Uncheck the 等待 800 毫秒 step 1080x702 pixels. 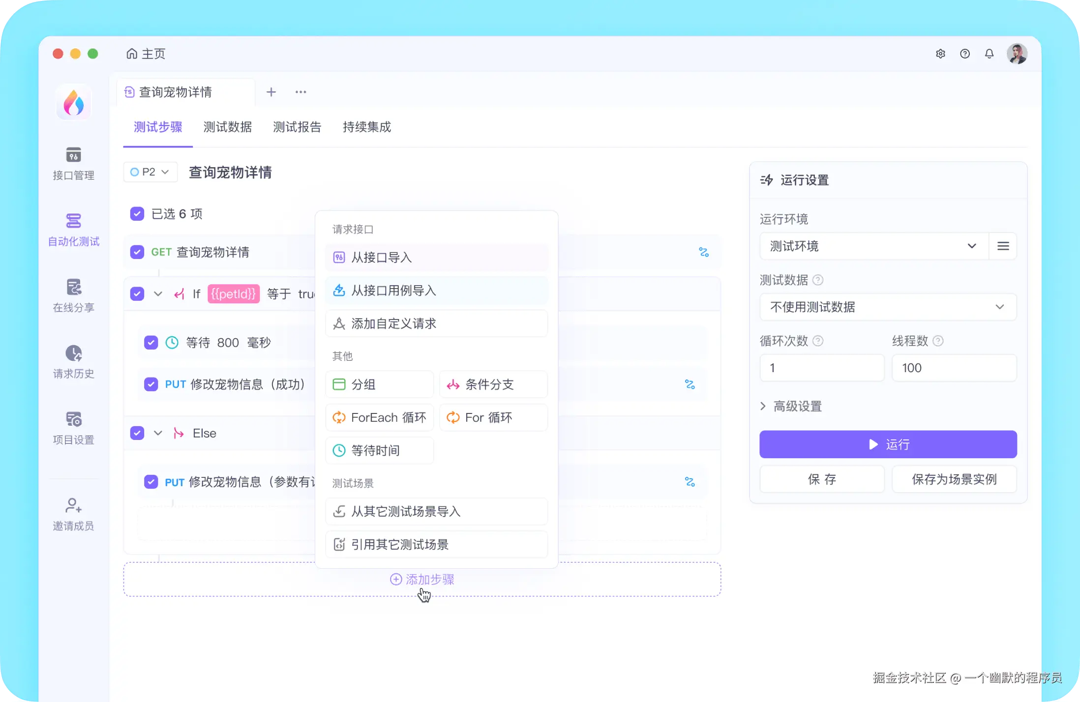(151, 343)
